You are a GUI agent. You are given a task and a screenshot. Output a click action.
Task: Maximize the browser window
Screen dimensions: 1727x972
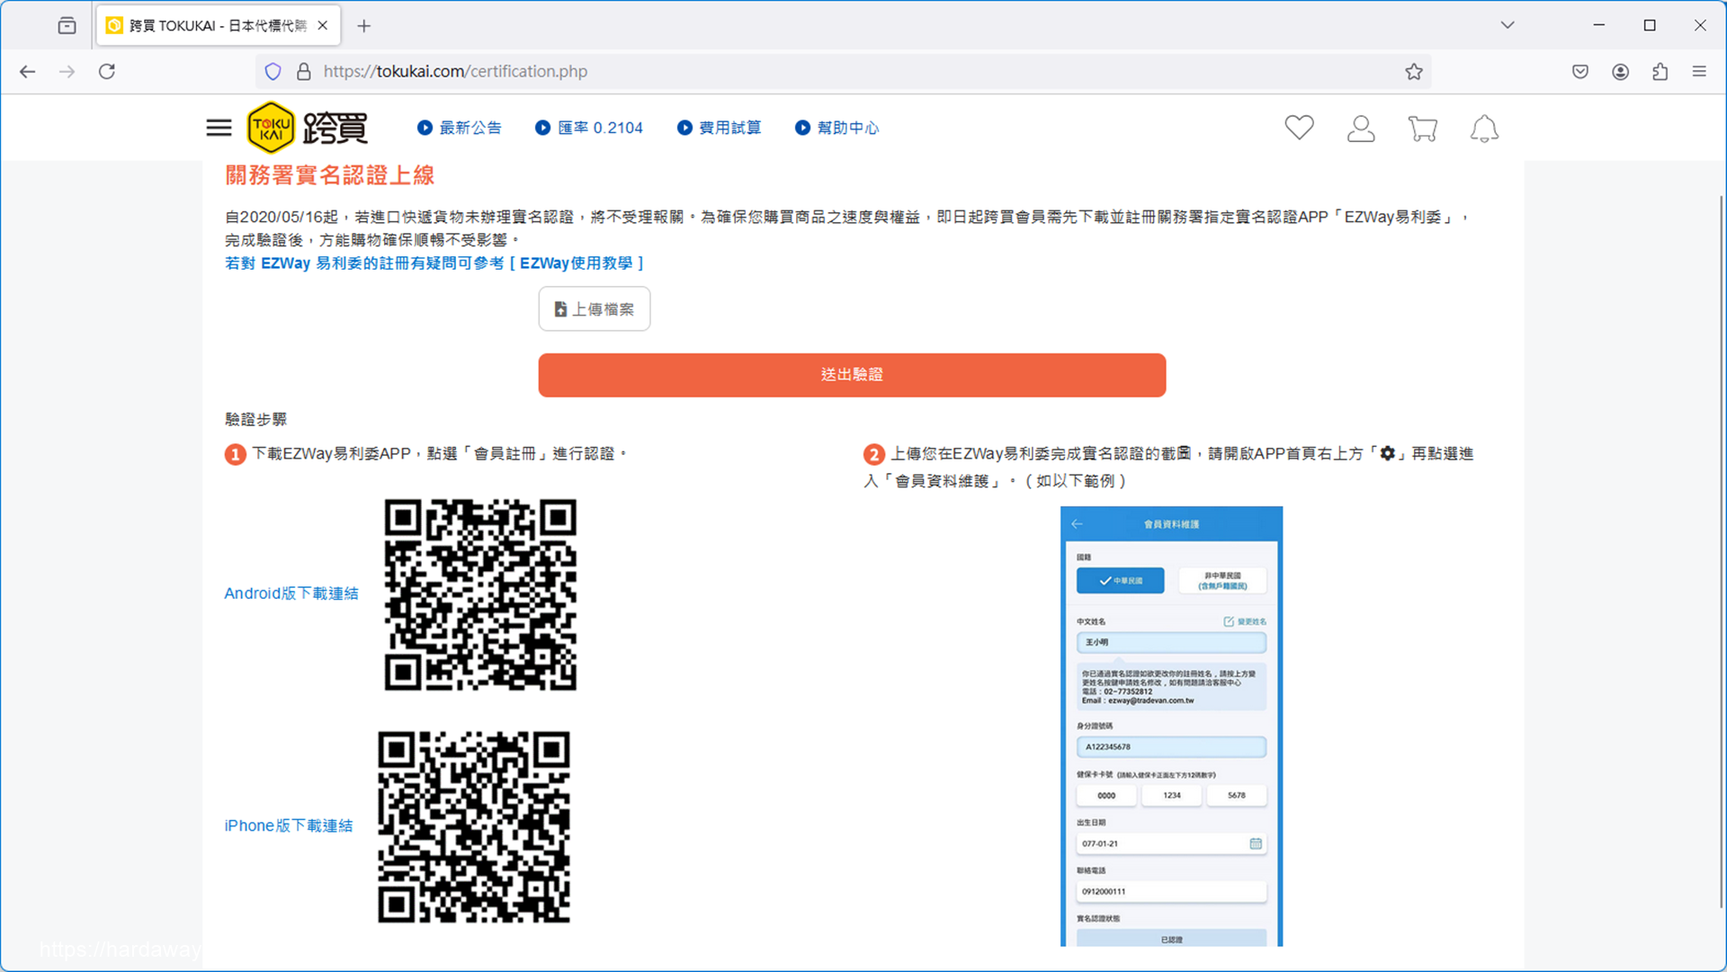pos(1649,25)
